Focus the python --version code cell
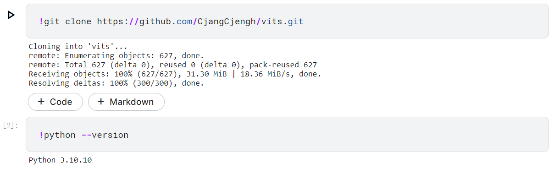The image size is (554, 174). [287, 134]
